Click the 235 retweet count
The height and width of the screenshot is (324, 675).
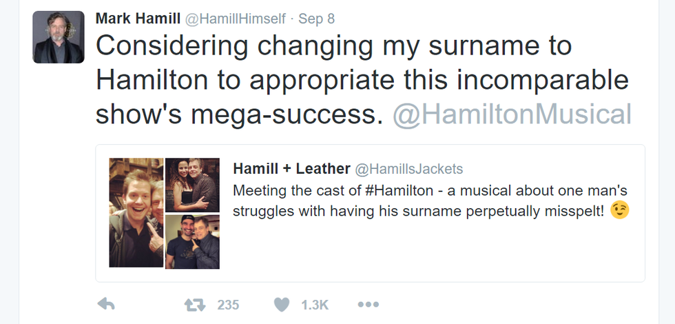(228, 304)
